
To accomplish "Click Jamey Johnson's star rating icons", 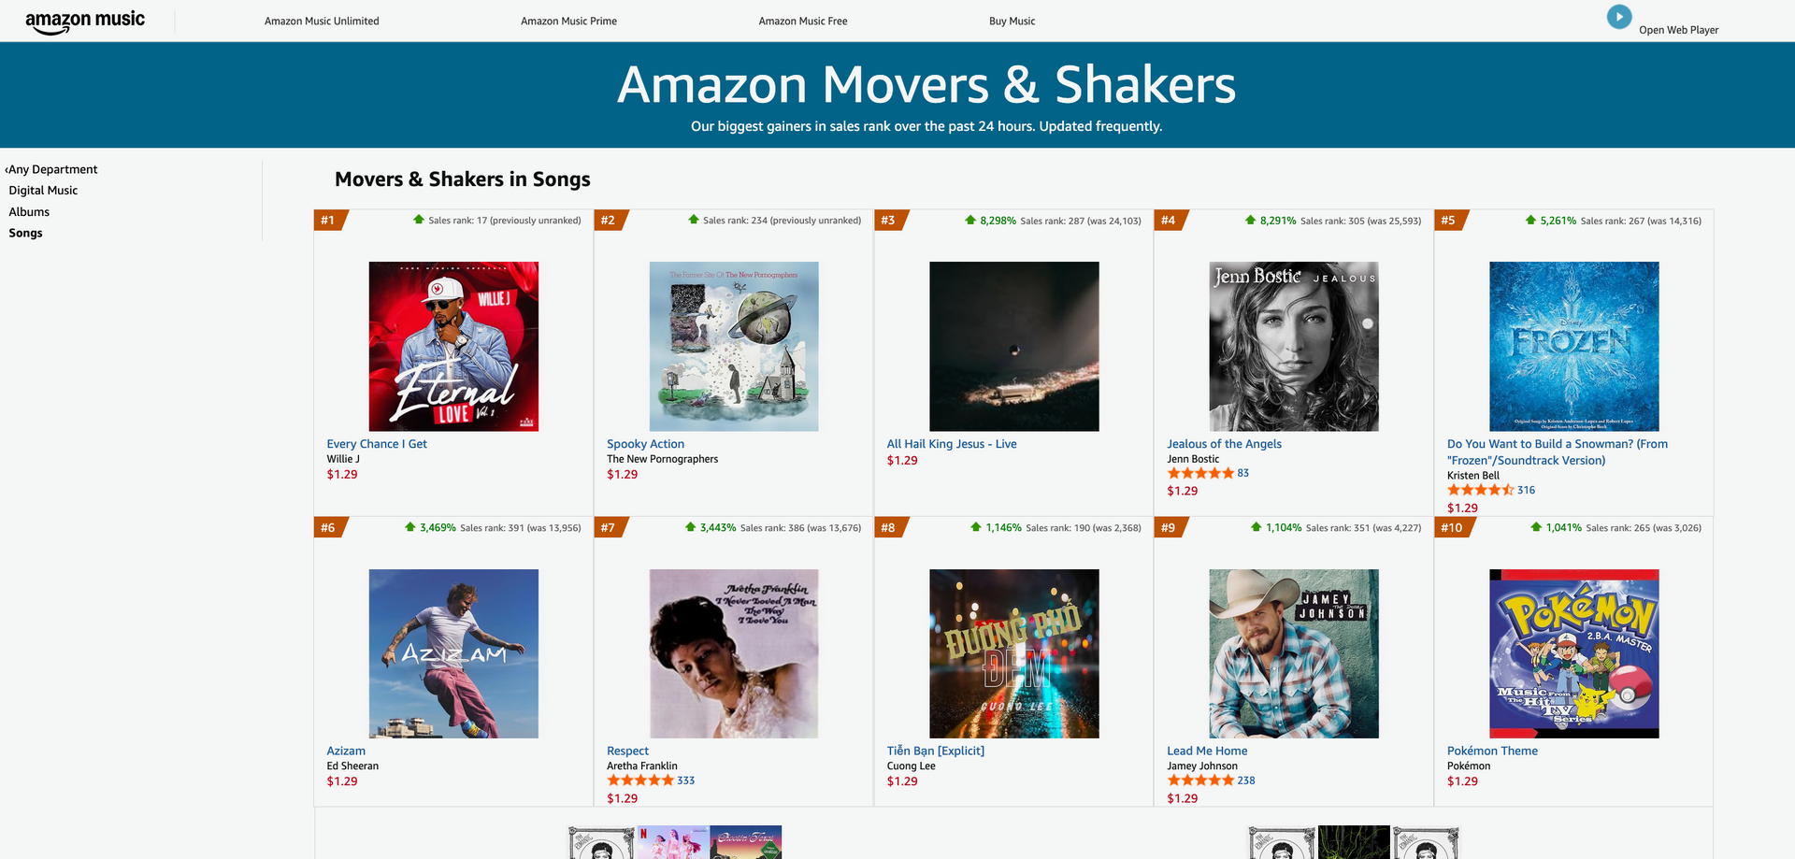I will 1200,780.
